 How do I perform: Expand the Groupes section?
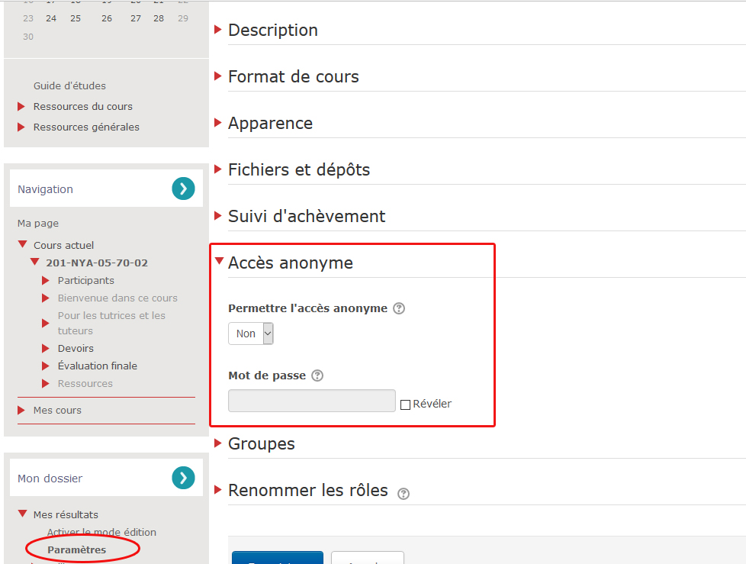[261, 444]
